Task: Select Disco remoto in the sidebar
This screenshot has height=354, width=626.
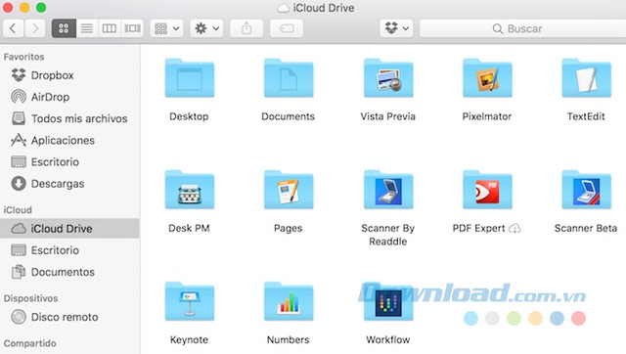Action: point(69,317)
